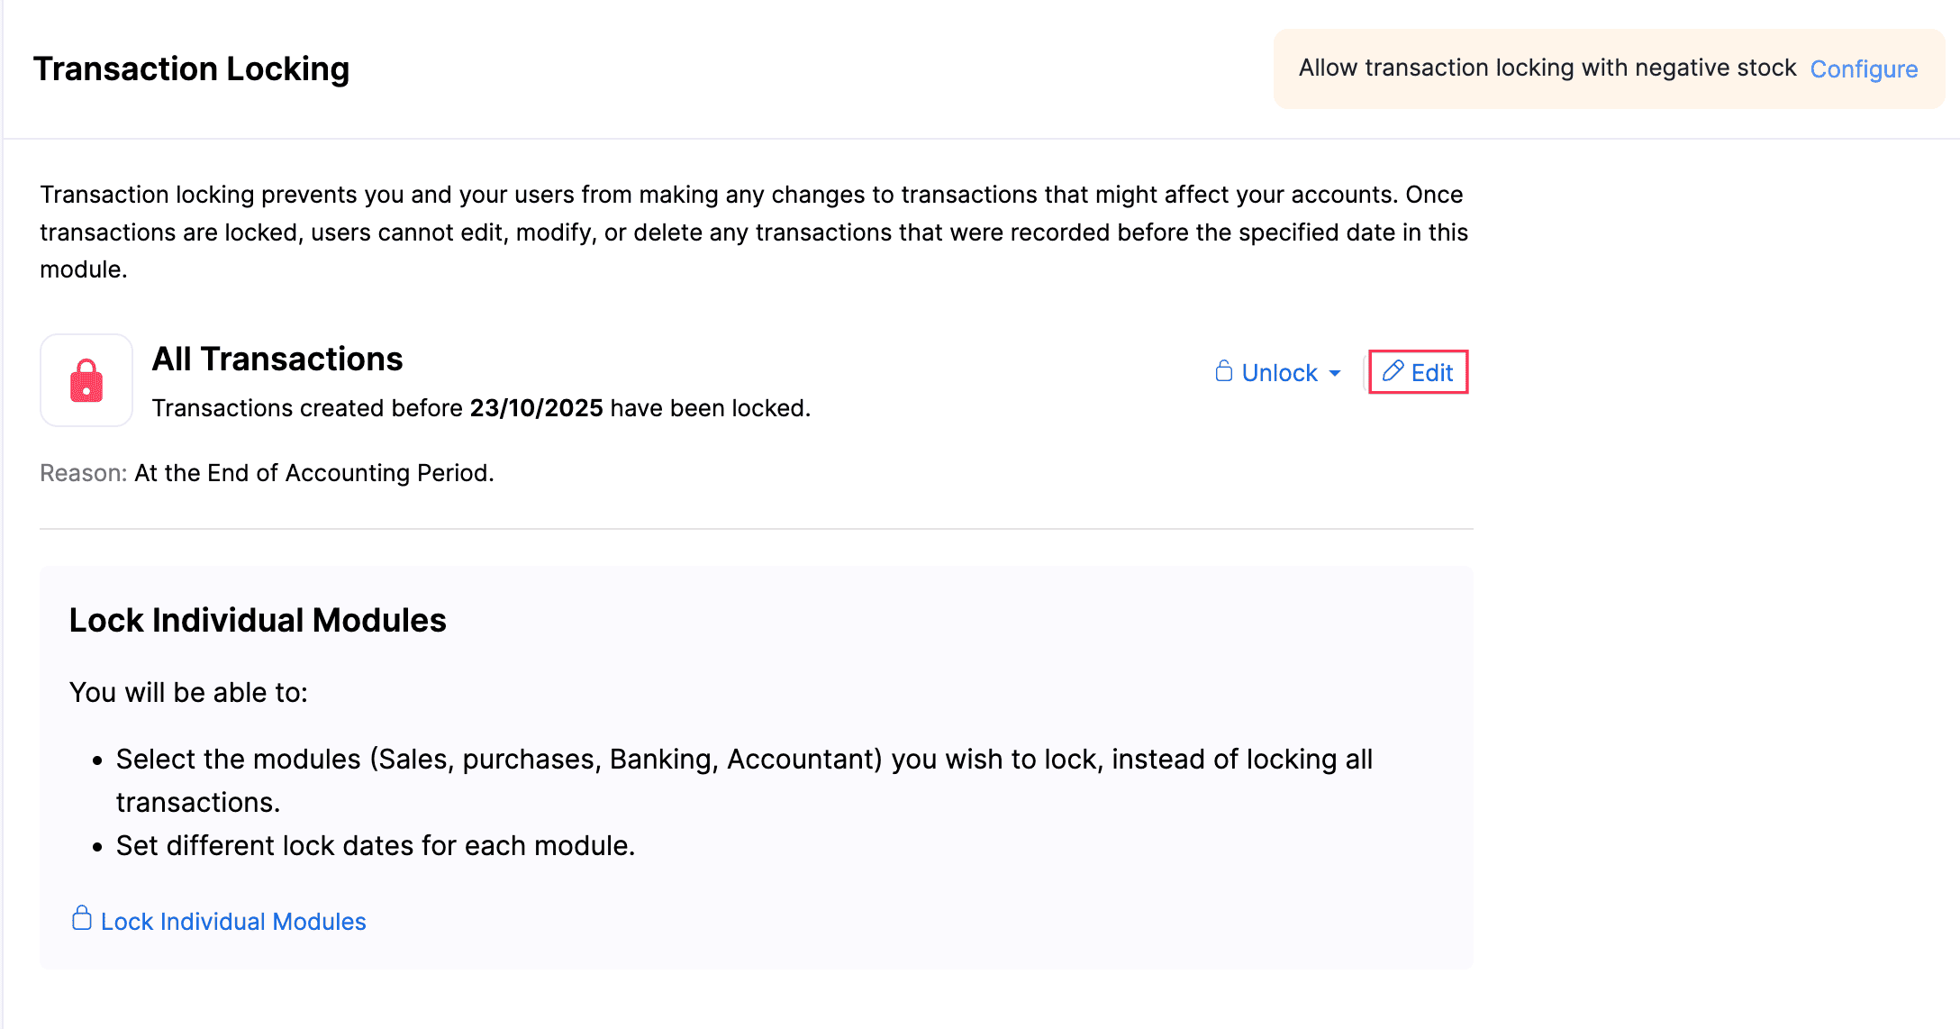The width and height of the screenshot is (1960, 1029).
Task: Expand the Unlock dropdown arrow
Action: coord(1336,373)
